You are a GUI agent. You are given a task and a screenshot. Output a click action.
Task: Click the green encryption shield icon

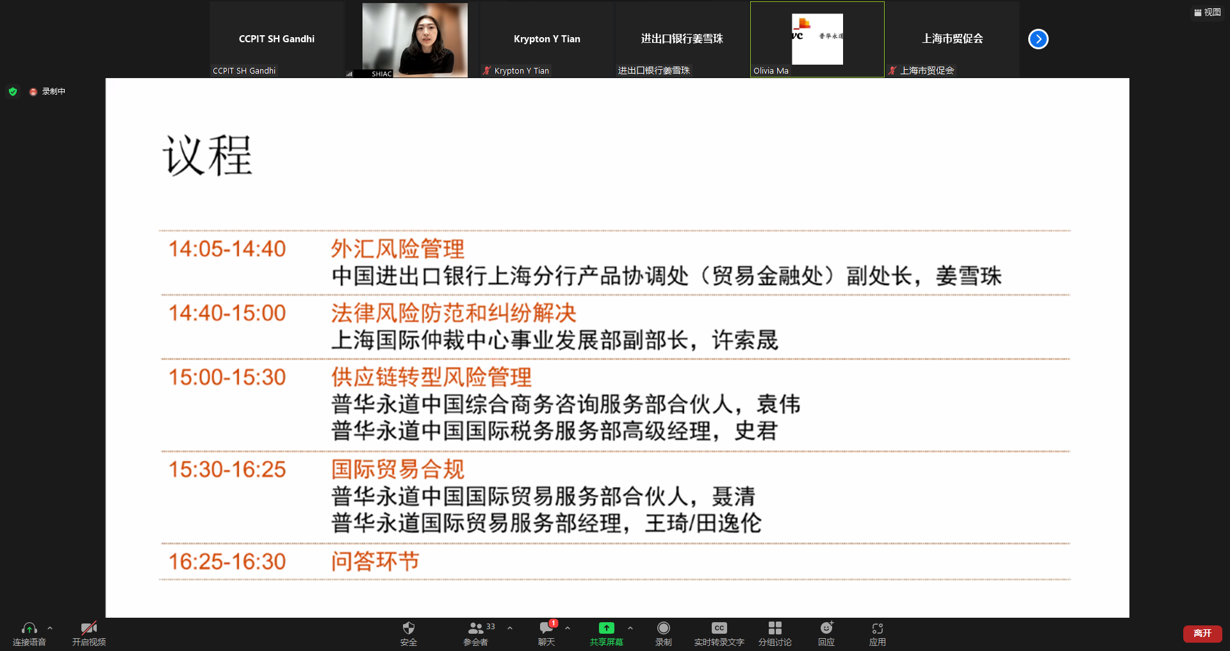tap(13, 92)
